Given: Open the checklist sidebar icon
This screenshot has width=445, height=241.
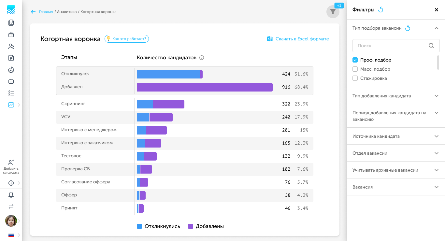Looking at the screenshot, I should coord(11,93).
